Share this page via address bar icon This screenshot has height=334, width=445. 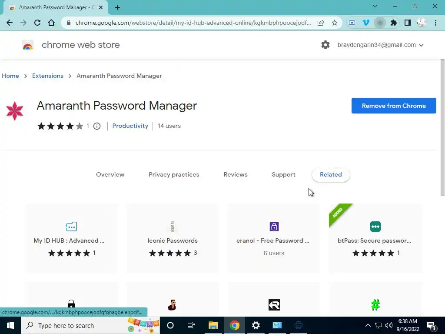tap(321, 23)
